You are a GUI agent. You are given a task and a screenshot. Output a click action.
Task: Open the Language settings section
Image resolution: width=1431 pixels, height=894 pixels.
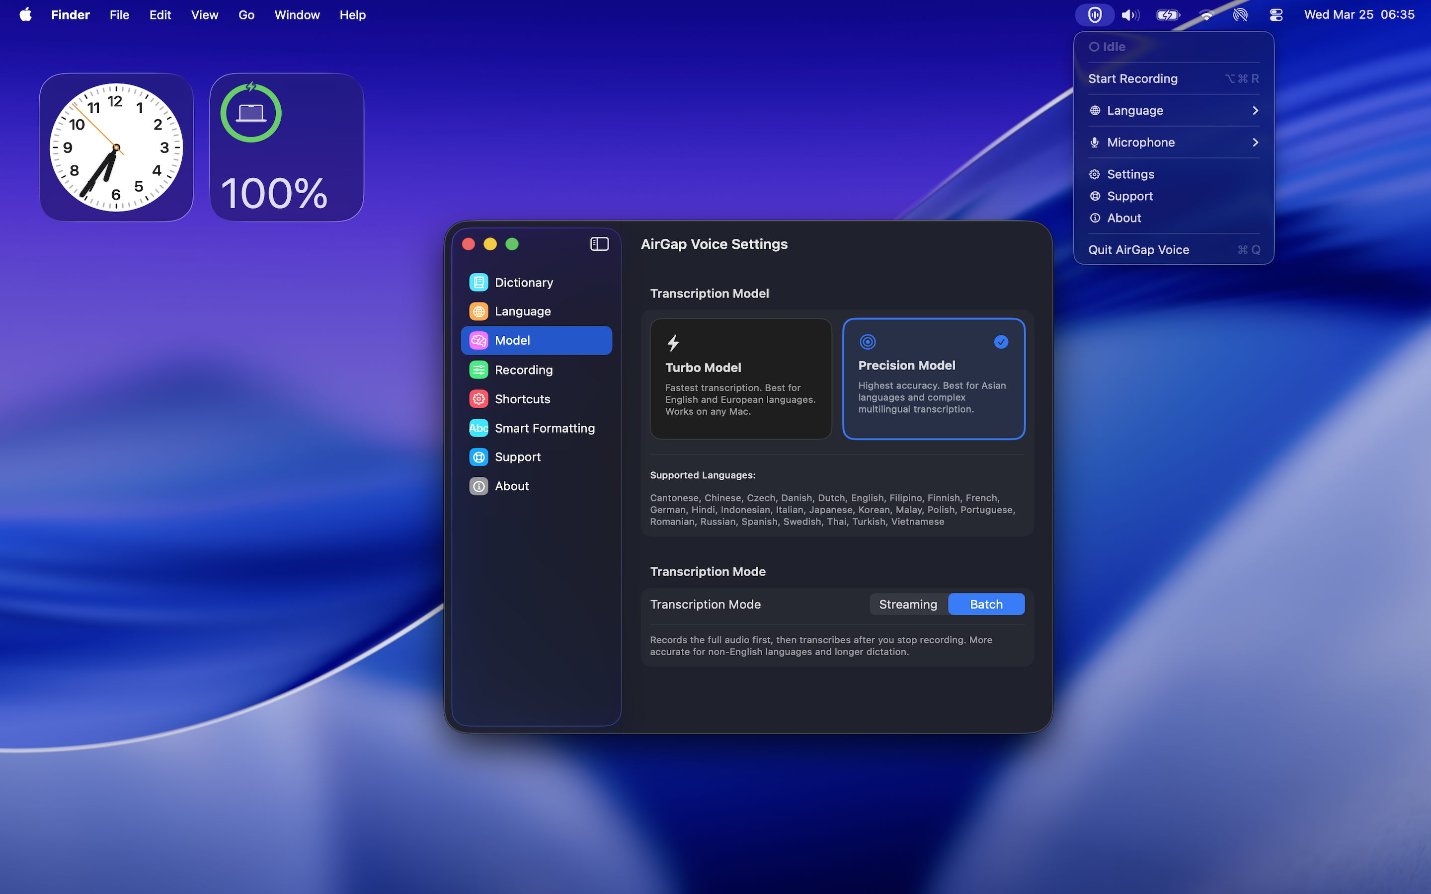536,311
